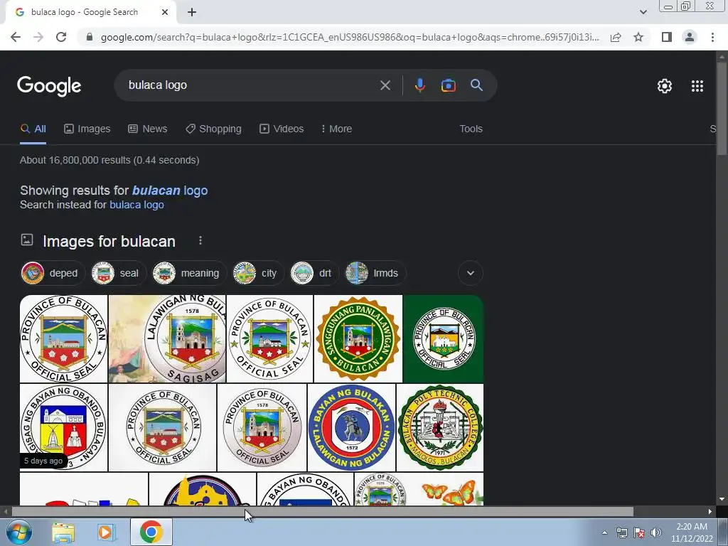Open the browser side panel

667,37
